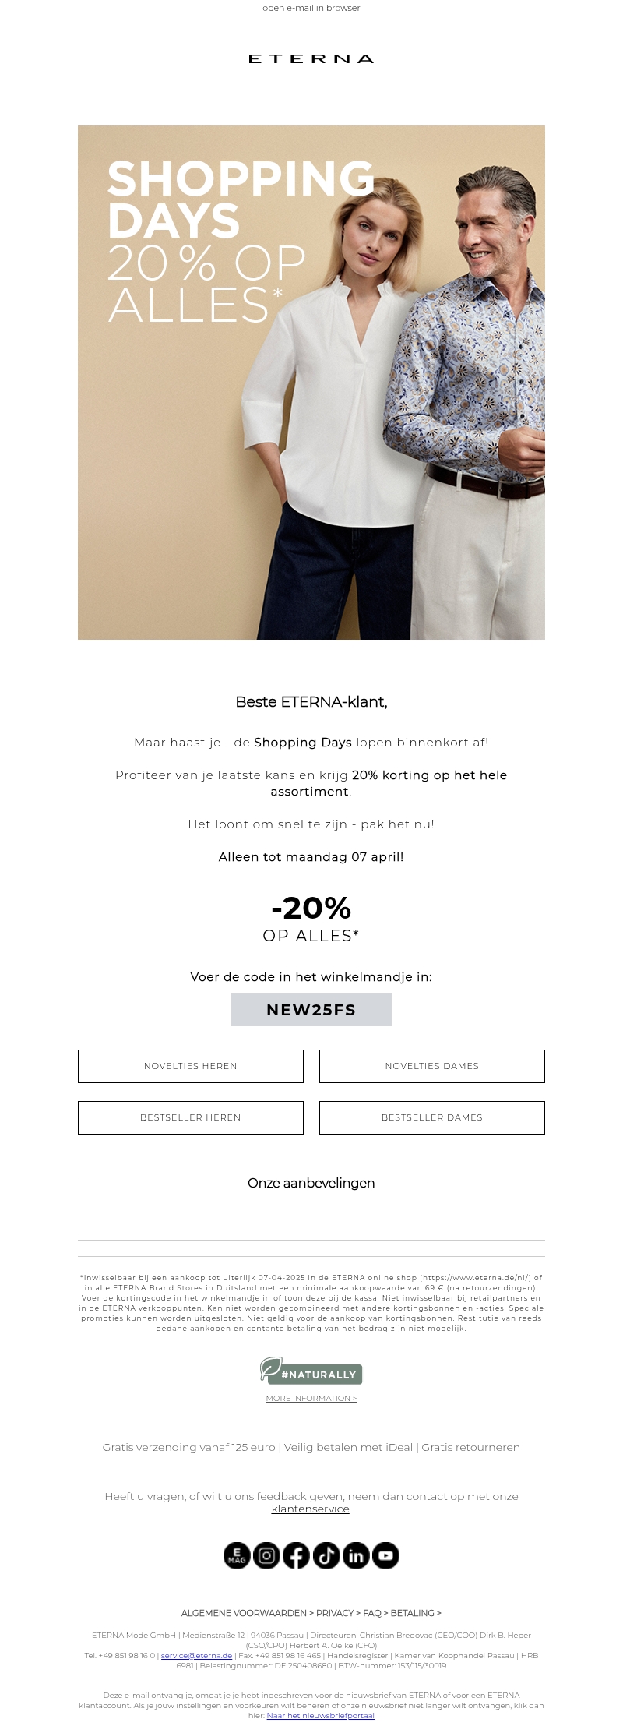Click the #NATURALLY leaf badge
The height and width of the screenshot is (1733, 623).
(x=311, y=1371)
